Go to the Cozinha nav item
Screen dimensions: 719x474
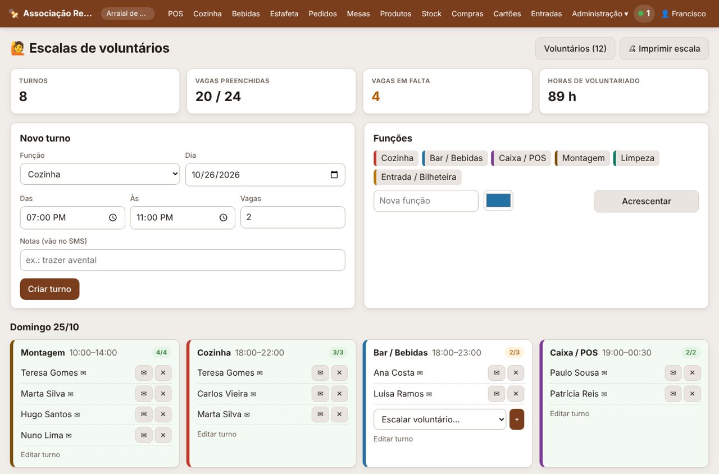pyautogui.click(x=207, y=13)
